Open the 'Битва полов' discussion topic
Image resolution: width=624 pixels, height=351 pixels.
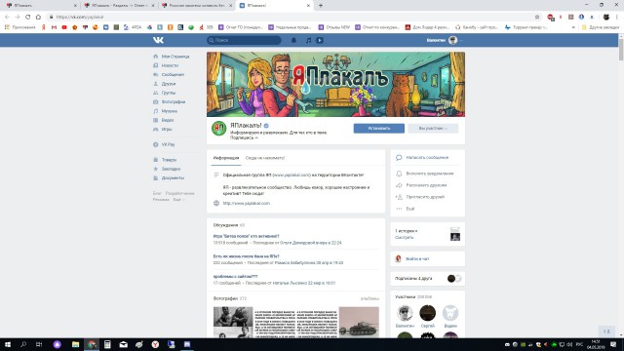246,236
